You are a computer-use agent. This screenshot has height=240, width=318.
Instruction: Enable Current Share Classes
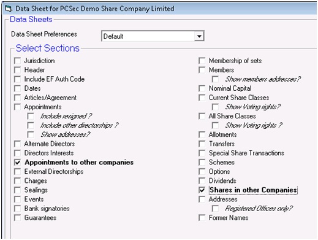coord(202,98)
